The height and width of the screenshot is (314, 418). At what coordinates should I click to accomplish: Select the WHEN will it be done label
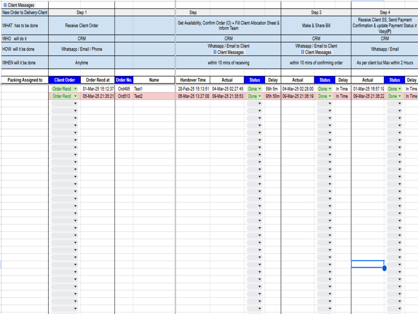[x=25, y=63]
